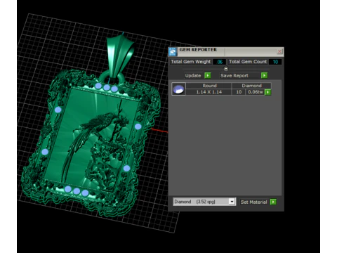Click the 0.06tw weight cell
Image resolution: width=337 pixels, height=253 pixels.
pos(255,92)
